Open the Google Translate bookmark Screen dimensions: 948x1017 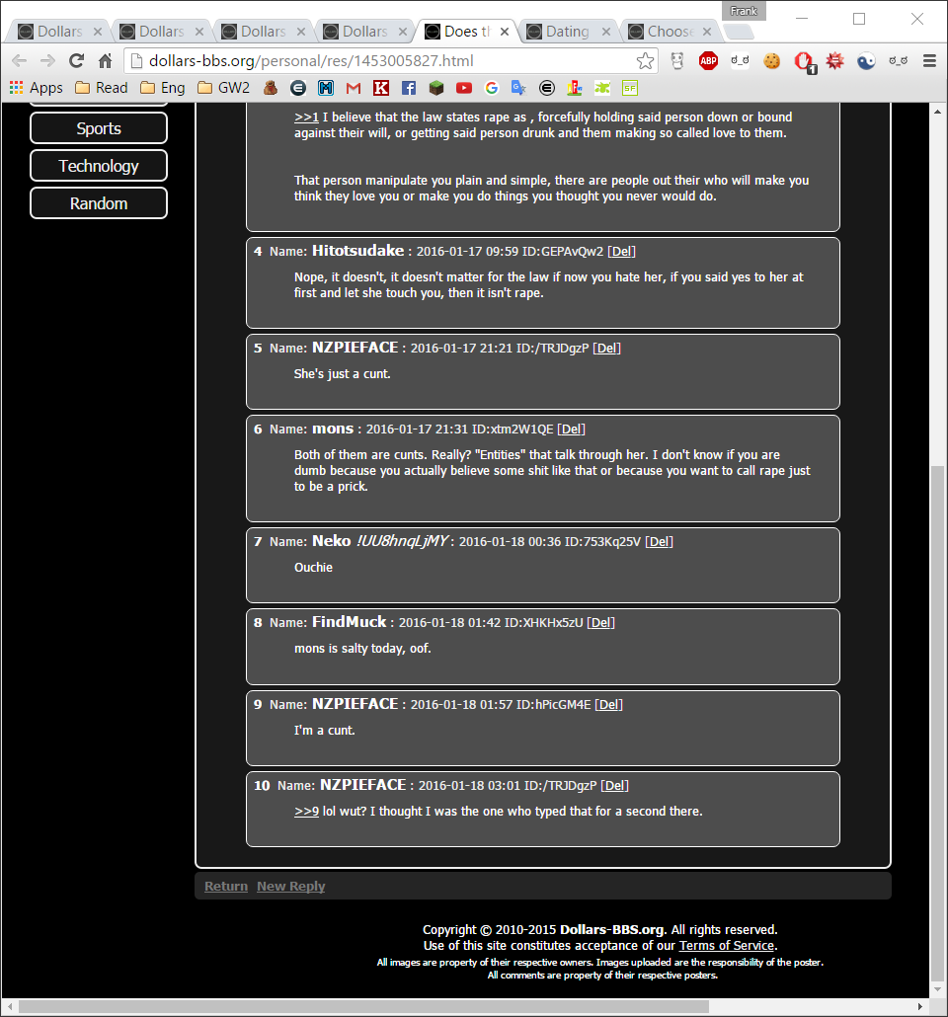[x=518, y=88]
